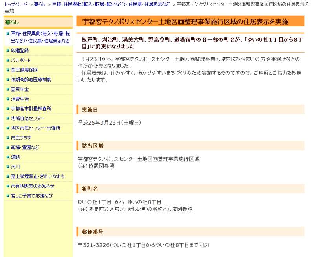Click the 暮らし breadcrumb link
Image resolution: width=314 pixels, height=257 pixels.
[40, 4]
